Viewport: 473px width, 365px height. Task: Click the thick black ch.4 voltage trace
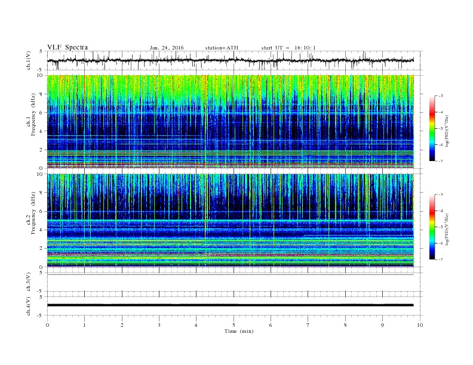point(230,305)
